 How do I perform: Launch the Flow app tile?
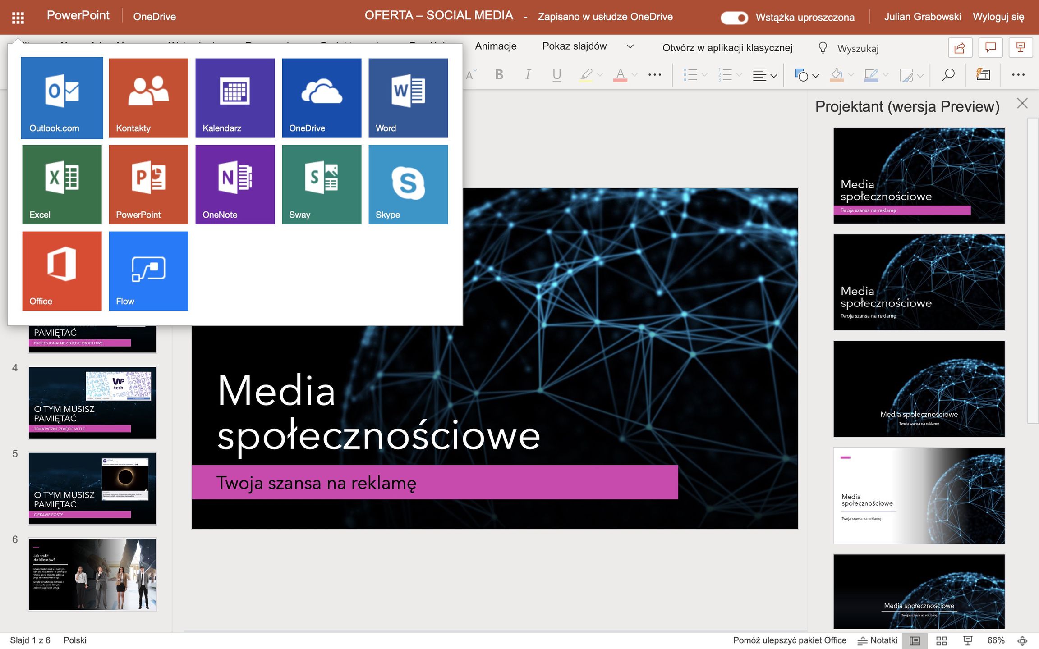pyautogui.click(x=148, y=271)
